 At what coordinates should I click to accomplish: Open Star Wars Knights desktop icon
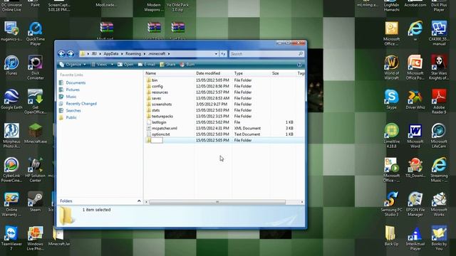point(439,68)
